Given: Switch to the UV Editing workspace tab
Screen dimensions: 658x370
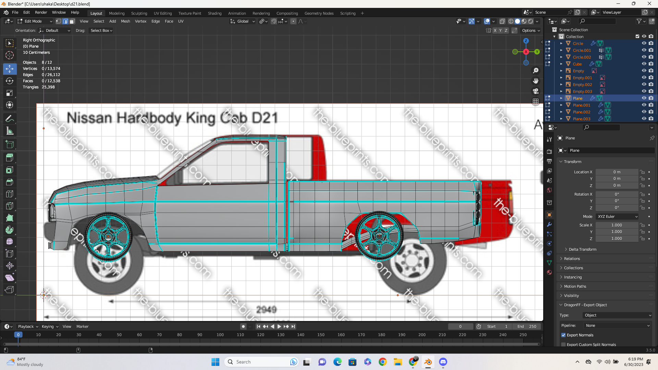Looking at the screenshot, I should [162, 13].
